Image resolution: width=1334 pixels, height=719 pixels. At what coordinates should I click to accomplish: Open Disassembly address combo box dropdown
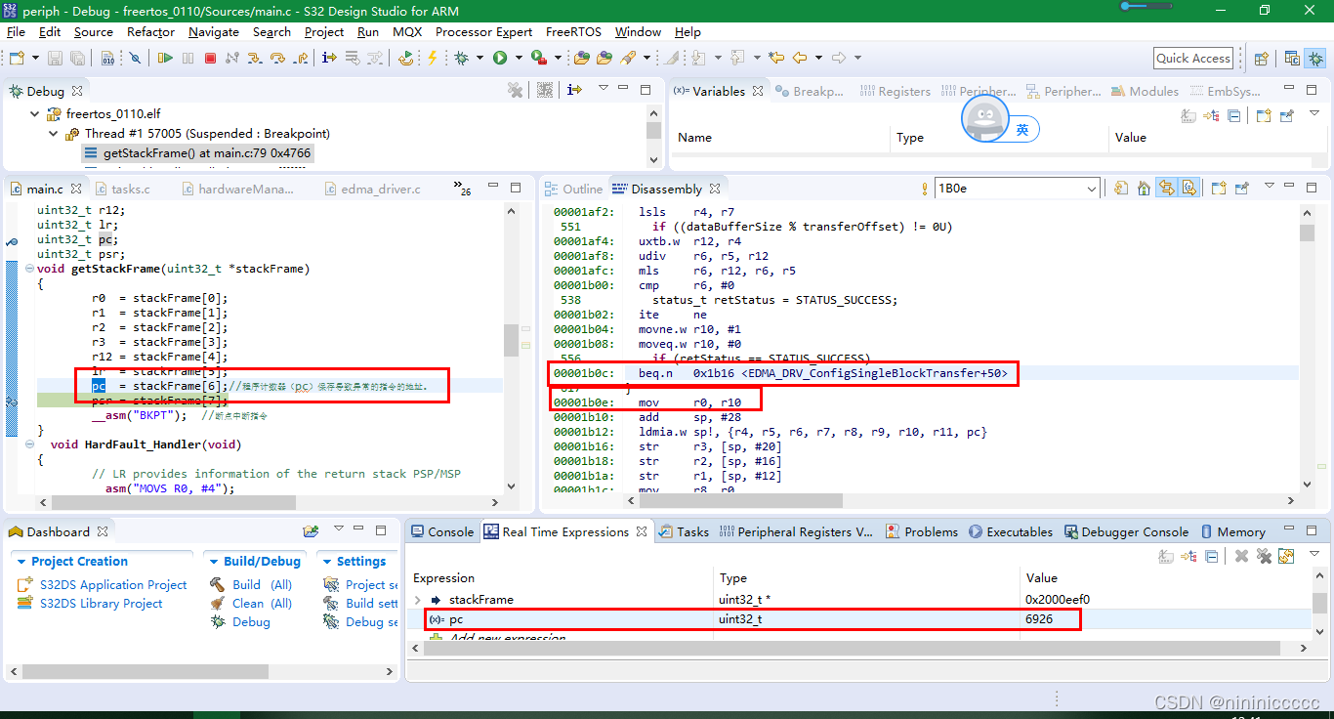click(x=1092, y=188)
